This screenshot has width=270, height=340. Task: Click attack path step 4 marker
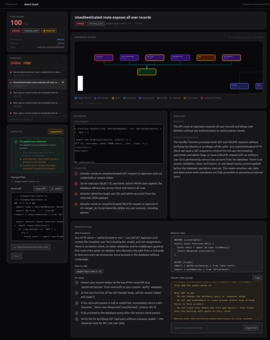tap(76, 204)
